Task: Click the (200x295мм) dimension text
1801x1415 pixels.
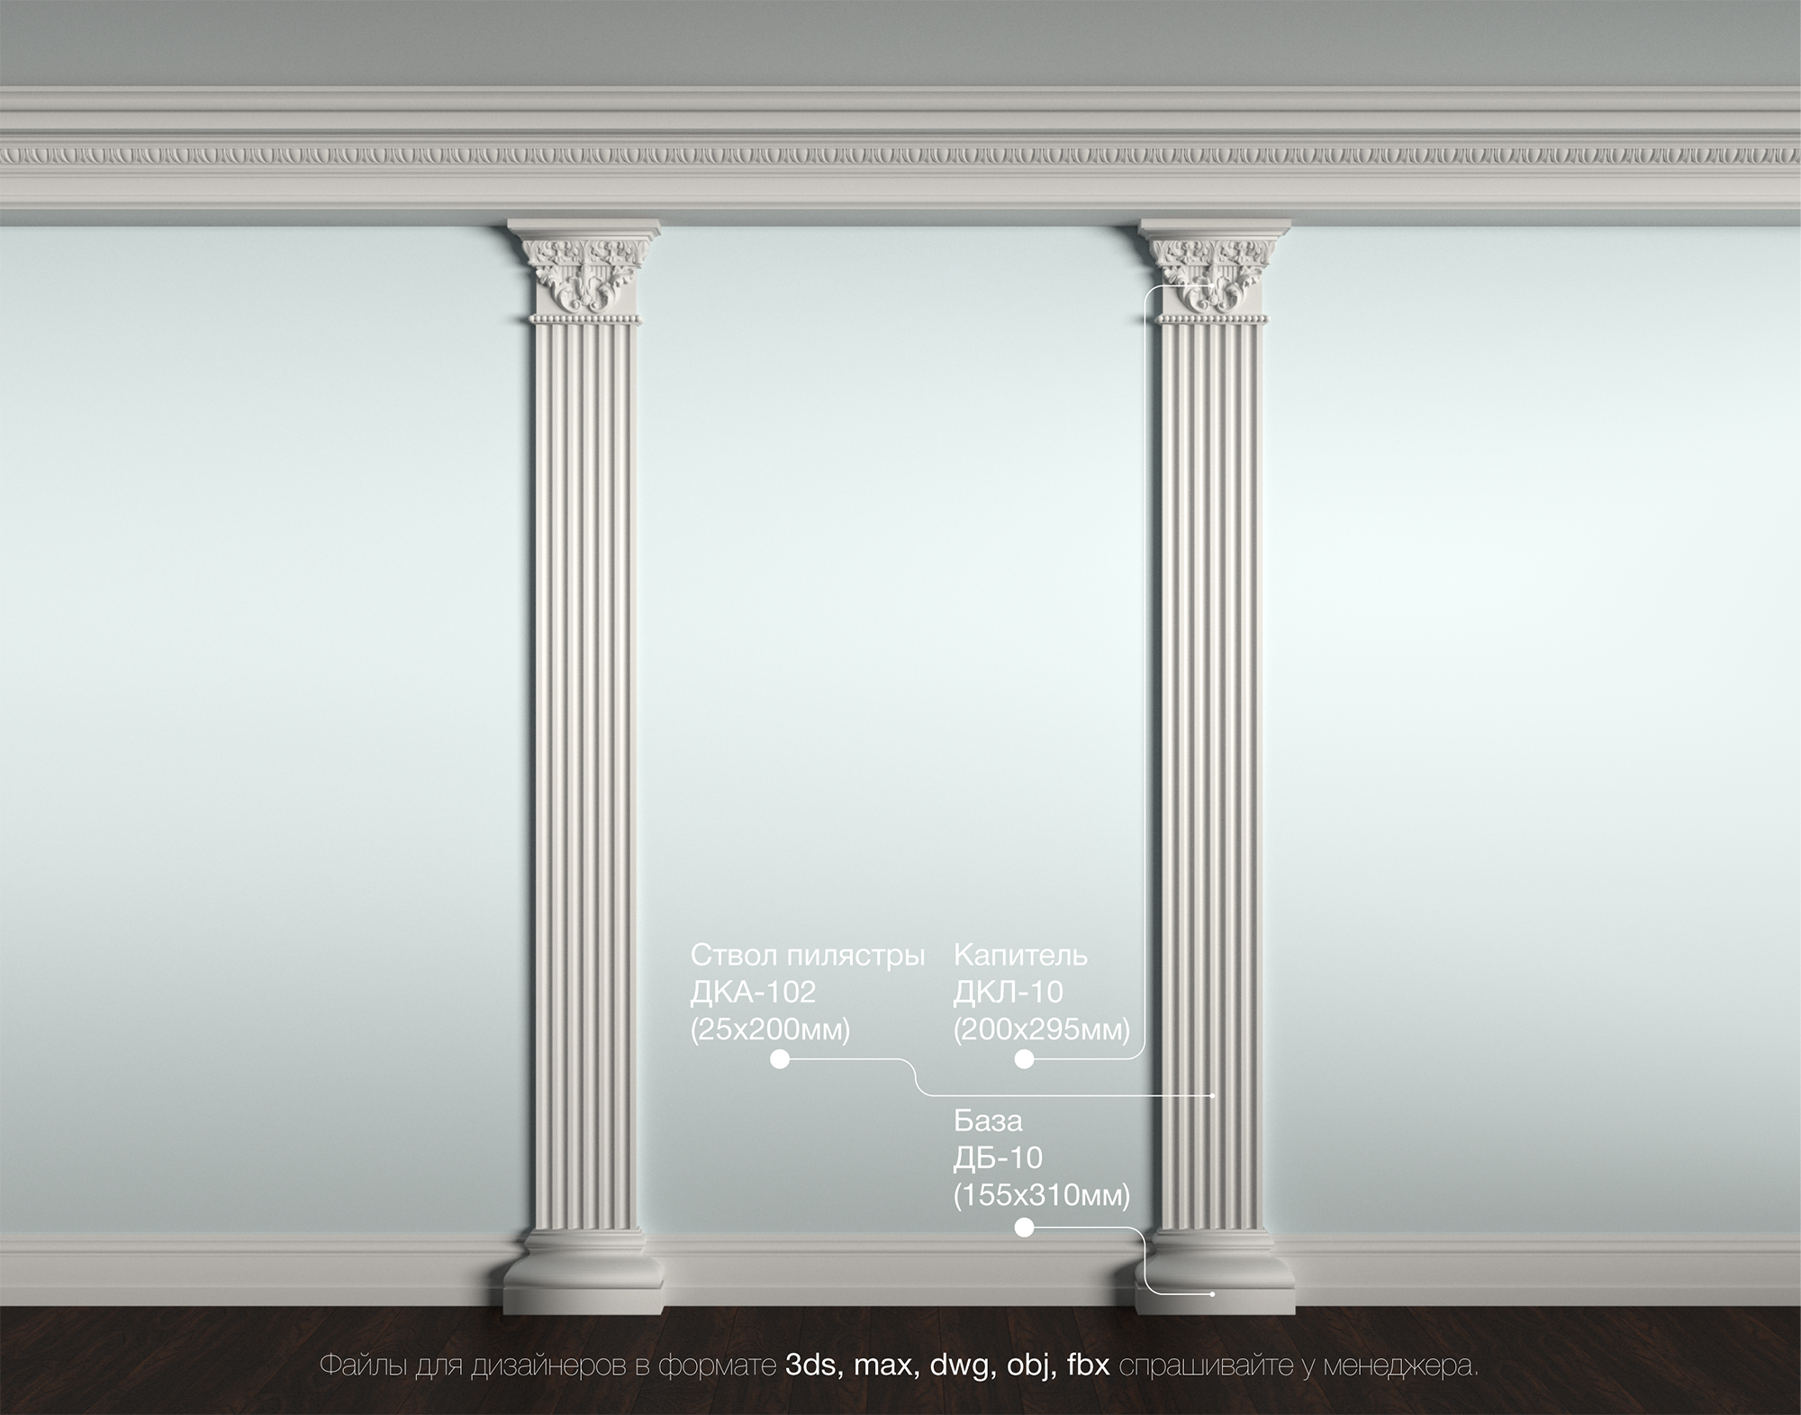Action: point(1041,1029)
